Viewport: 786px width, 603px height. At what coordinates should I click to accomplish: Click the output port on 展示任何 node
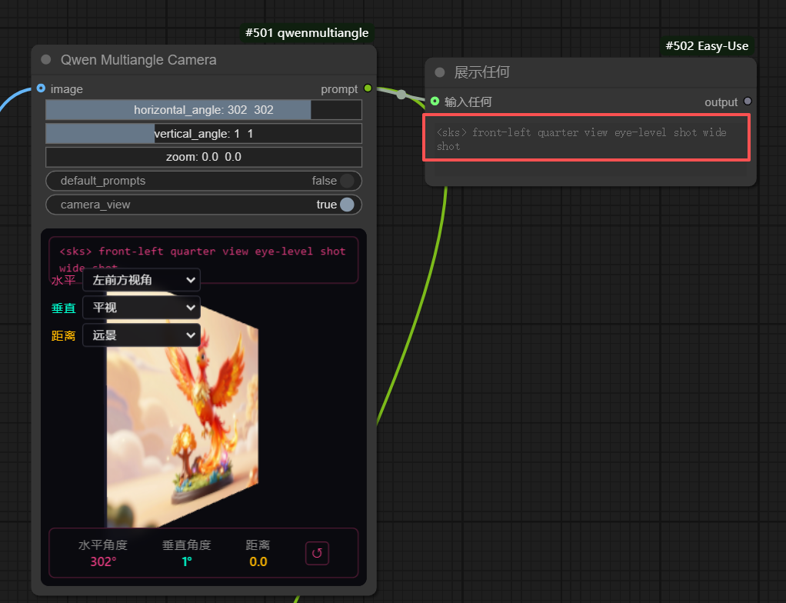[x=748, y=102]
